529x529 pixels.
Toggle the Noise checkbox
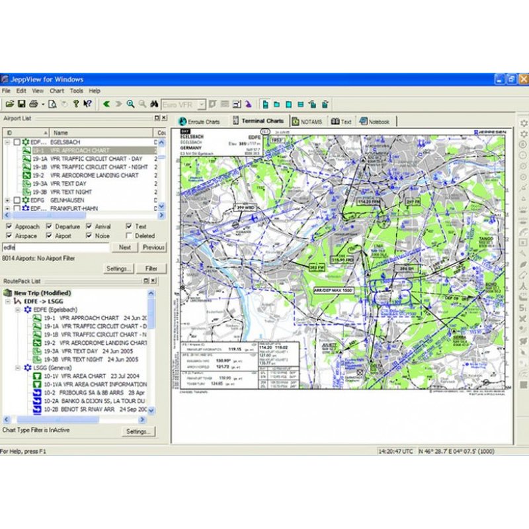pyautogui.click(x=89, y=235)
